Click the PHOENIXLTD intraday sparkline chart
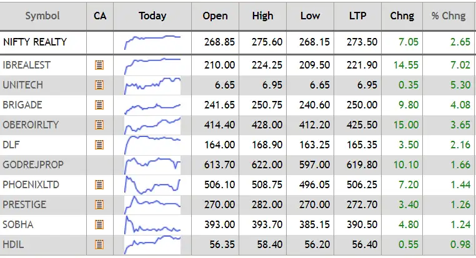Image resolution: width=476 pixels, height=258 pixels. pos(152,184)
